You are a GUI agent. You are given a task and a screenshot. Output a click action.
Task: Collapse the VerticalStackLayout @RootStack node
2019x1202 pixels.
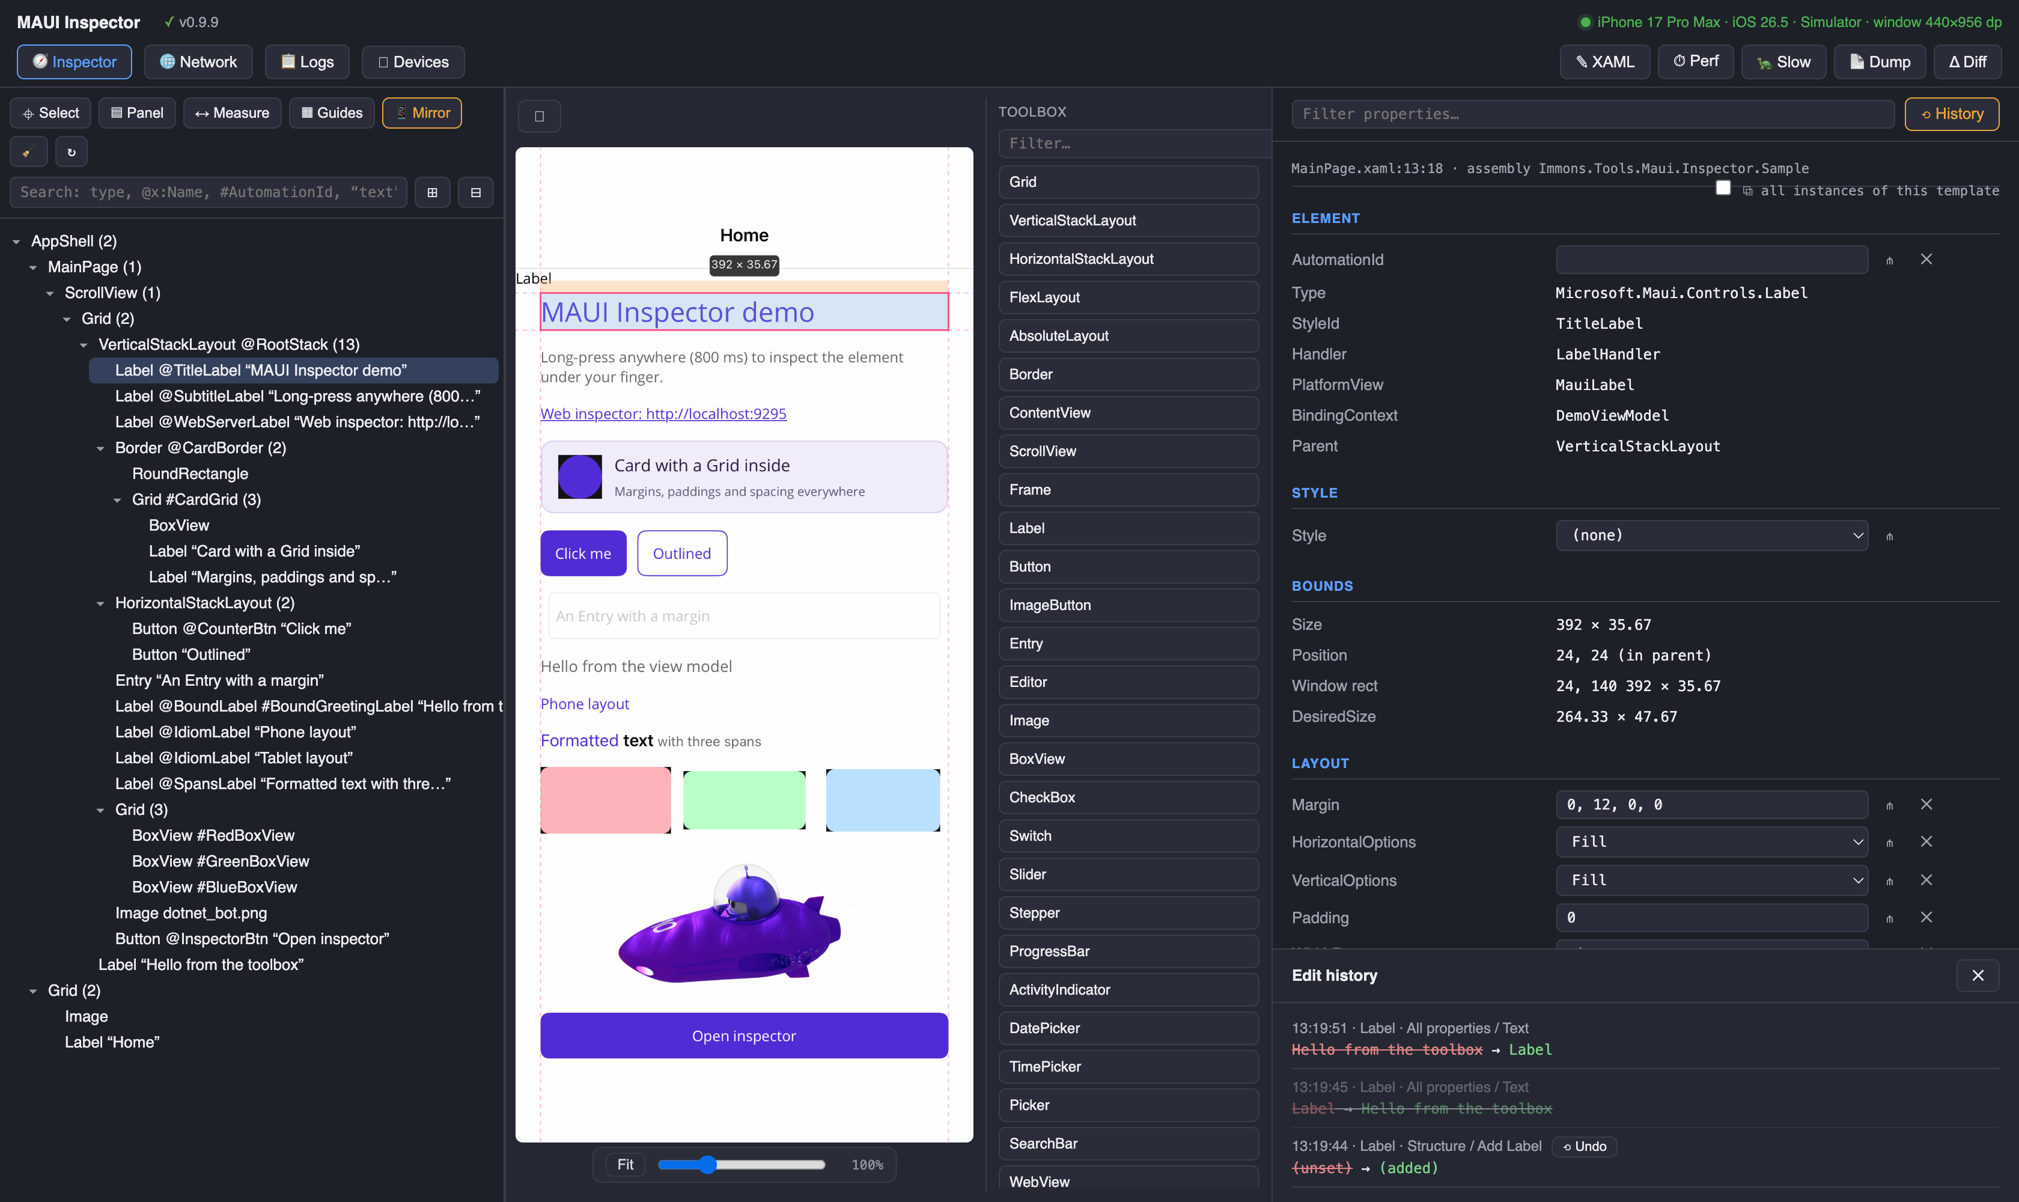[84, 345]
